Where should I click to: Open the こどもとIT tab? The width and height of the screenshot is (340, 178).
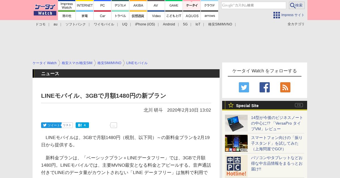174,16
